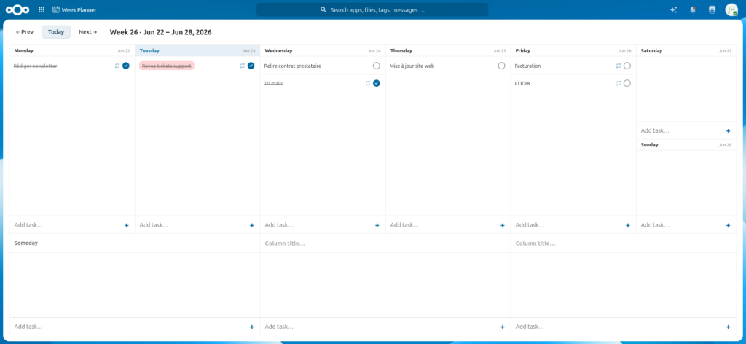Mark the Facturation task as done
The image size is (746, 344).
point(627,66)
